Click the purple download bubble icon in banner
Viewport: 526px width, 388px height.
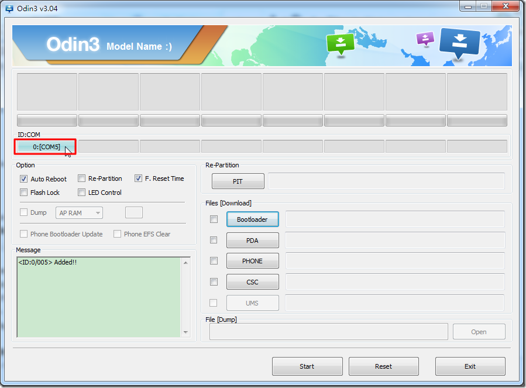(425, 38)
